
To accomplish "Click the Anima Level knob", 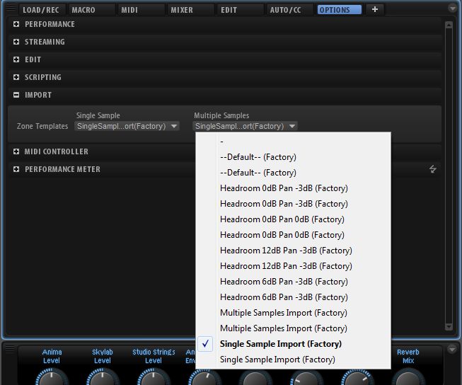I will pos(52,378).
